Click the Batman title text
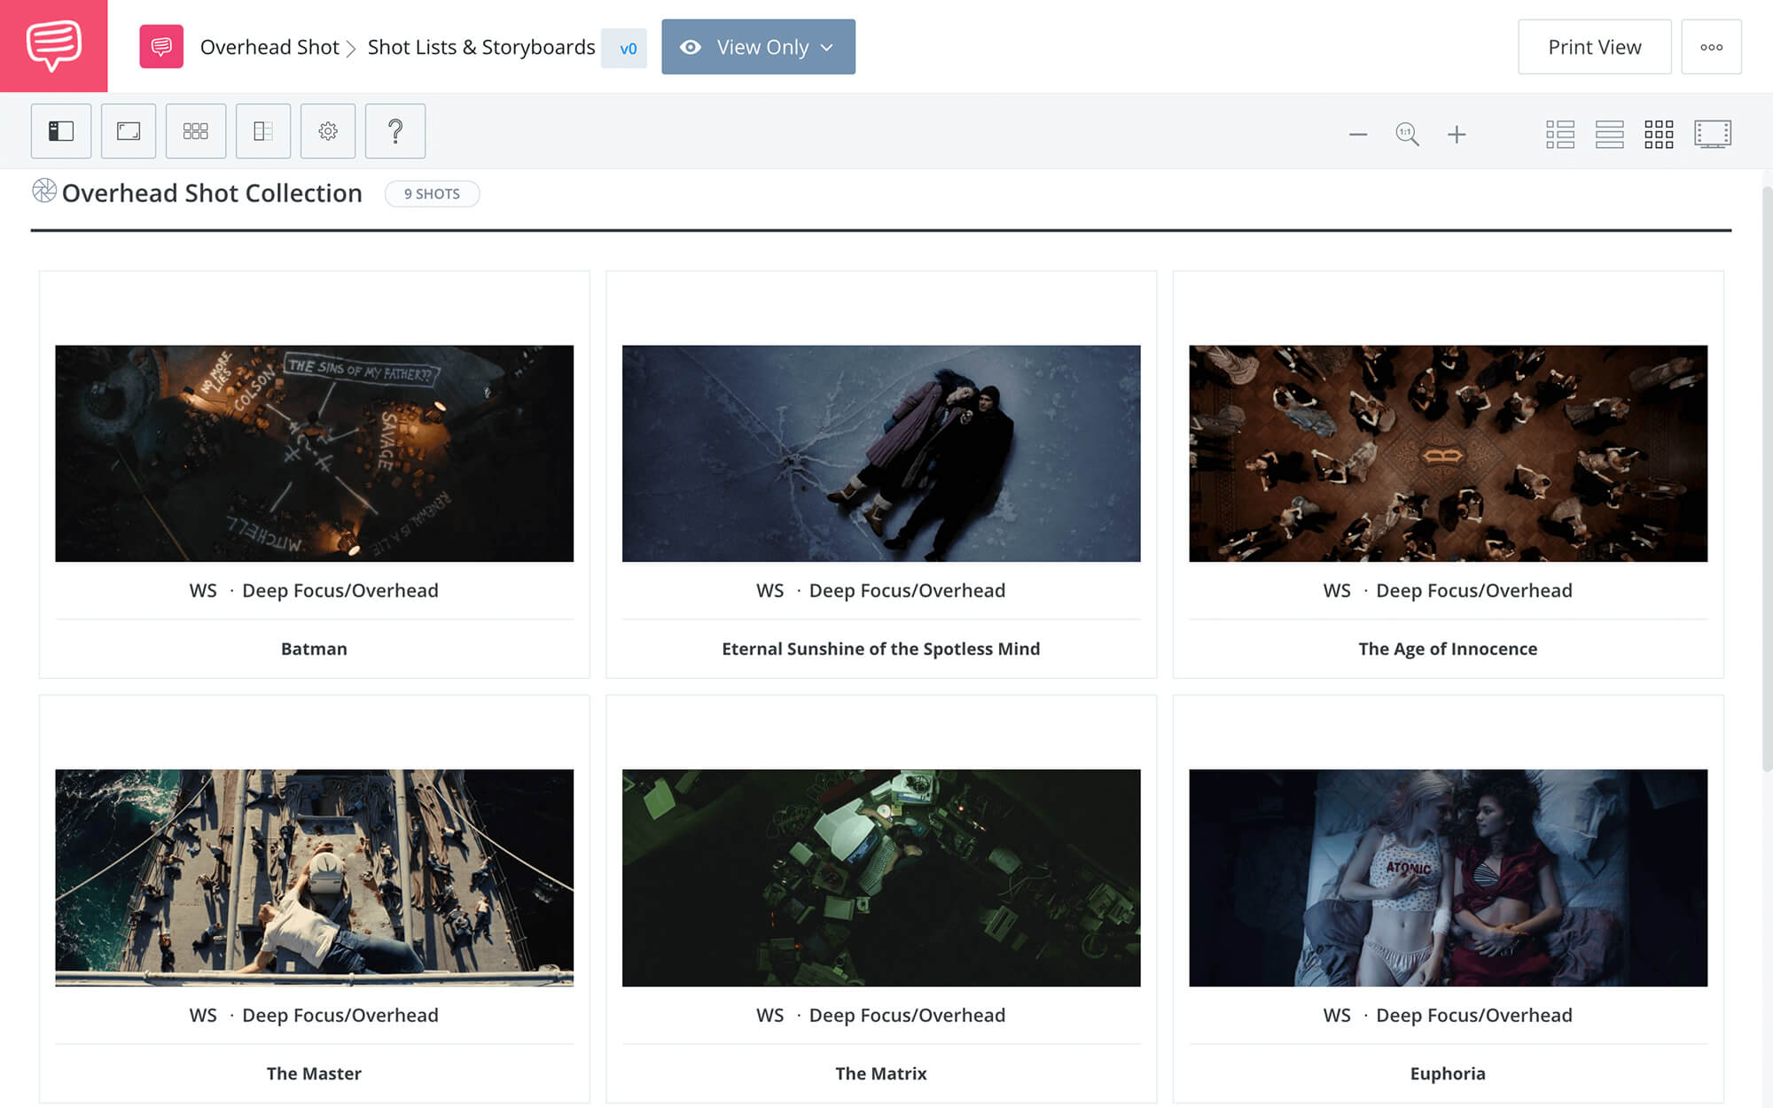1773x1108 pixels. (x=314, y=649)
